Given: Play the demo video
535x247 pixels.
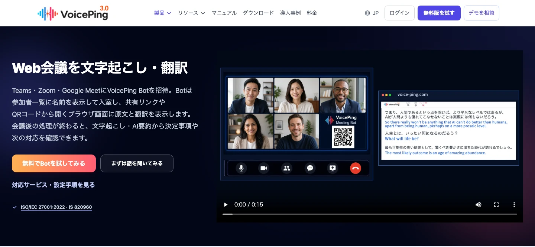Looking at the screenshot, I should (x=226, y=205).
